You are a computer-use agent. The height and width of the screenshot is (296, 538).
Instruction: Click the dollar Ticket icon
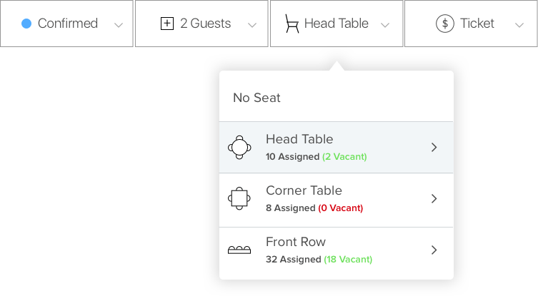click(445, 24)
